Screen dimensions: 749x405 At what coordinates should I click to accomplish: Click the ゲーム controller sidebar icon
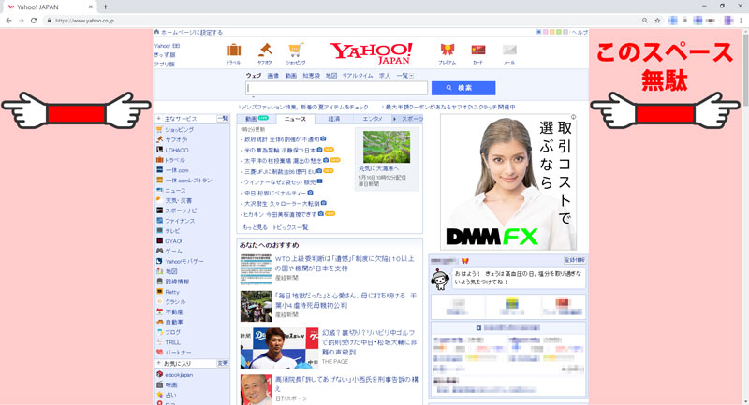click(x=159, y=251)
